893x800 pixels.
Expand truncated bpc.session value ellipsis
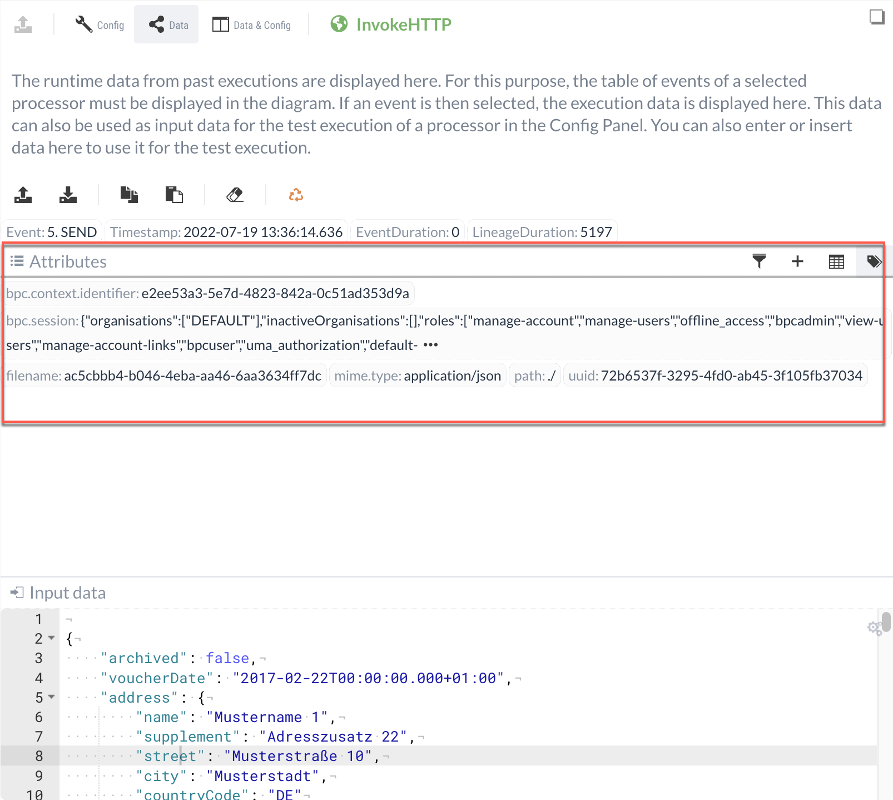(x=431, y=345)
